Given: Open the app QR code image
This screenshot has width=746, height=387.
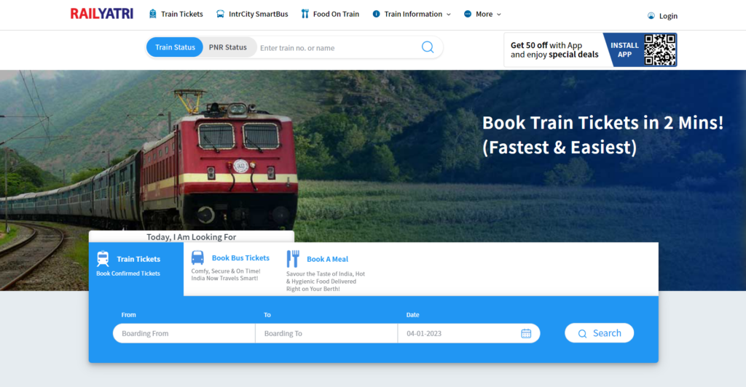Looking at the screenshot, I should point(660,49).
